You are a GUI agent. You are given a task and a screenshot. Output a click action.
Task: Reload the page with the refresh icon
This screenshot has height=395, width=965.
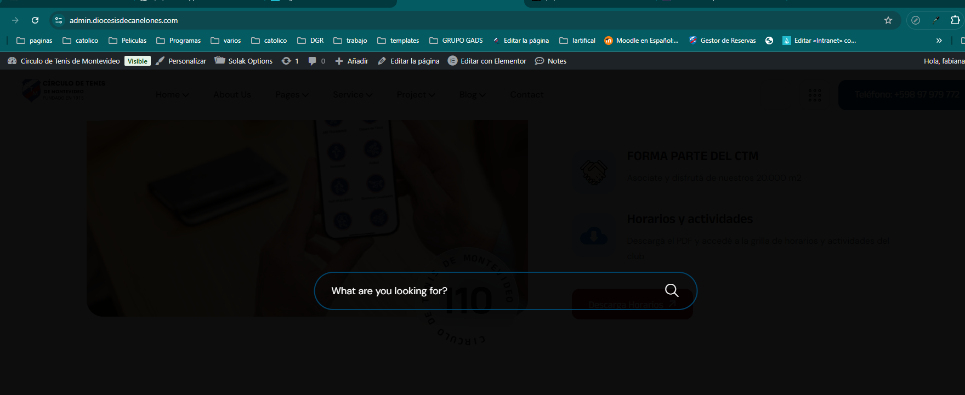point(35,20)
